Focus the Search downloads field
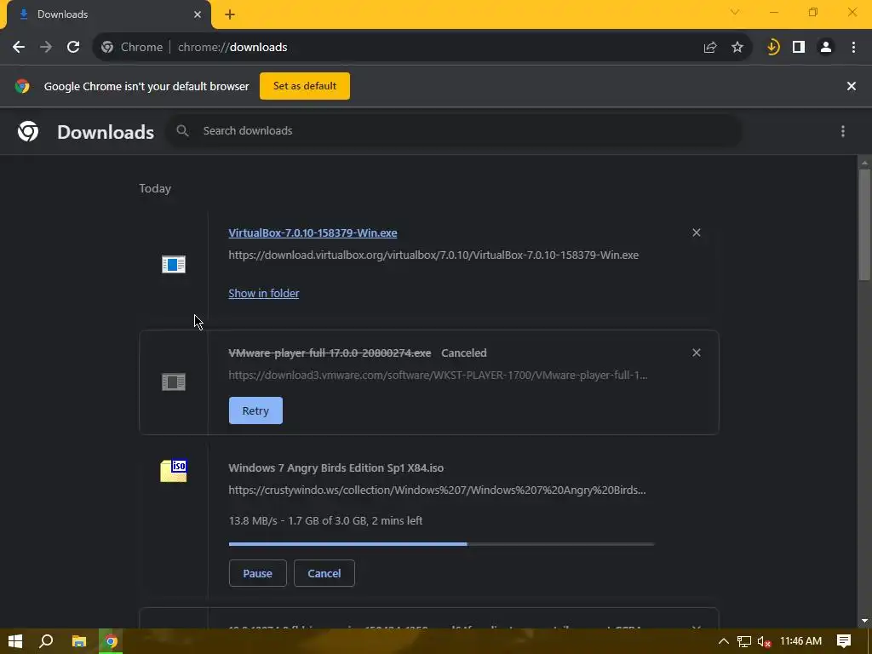This screenshot has height=654, width=872. tap(453, 130)
